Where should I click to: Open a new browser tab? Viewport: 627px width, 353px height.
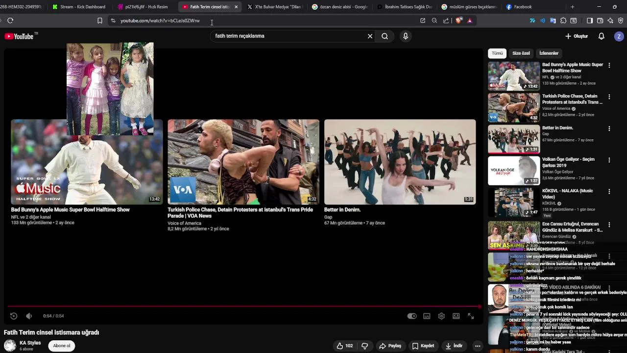tap(572, 7)
